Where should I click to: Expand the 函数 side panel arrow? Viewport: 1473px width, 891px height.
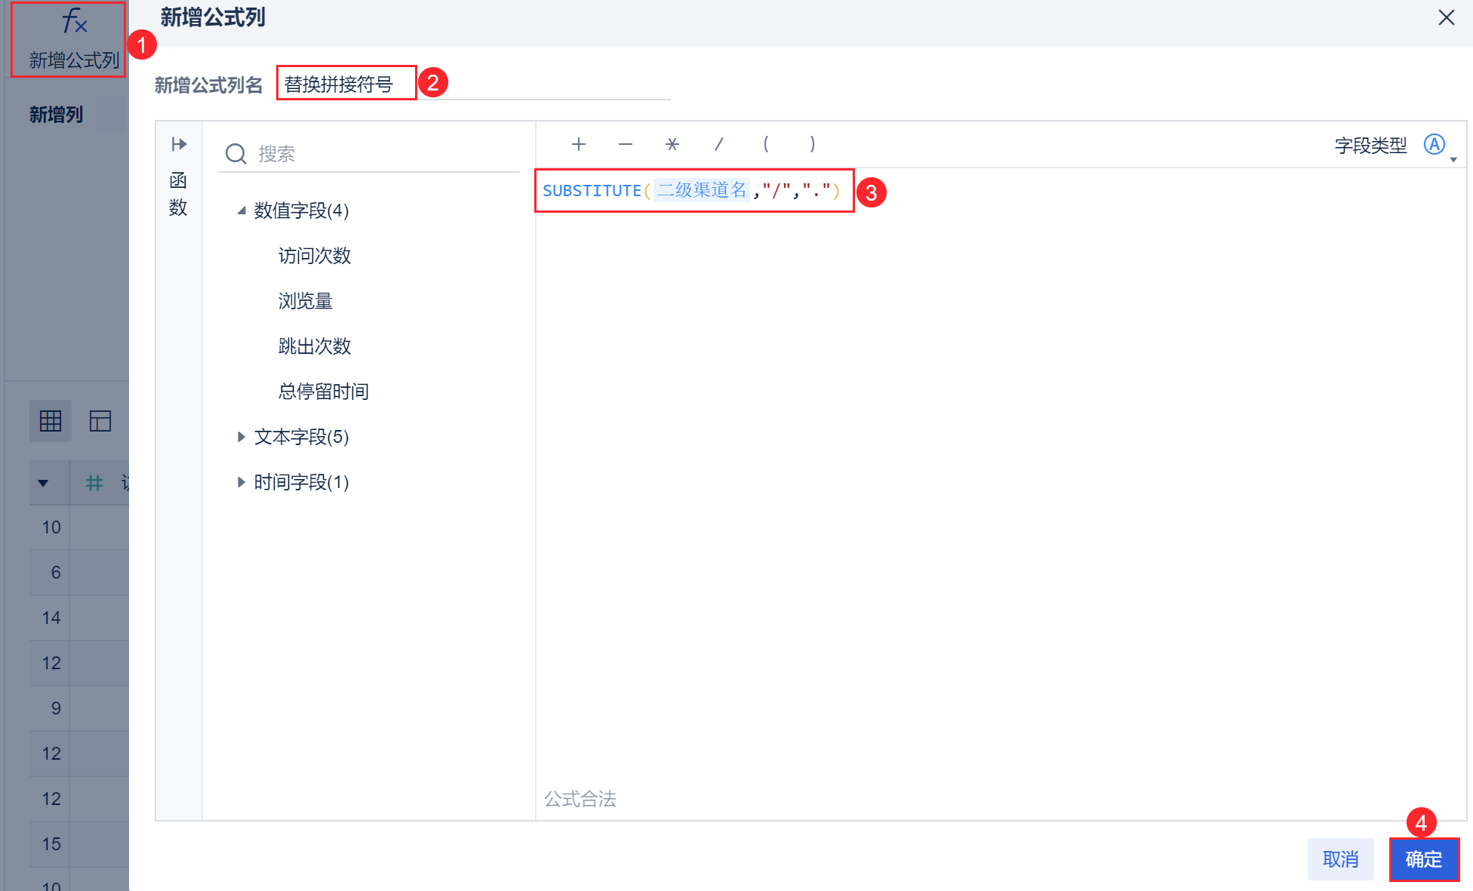pos(179,144)
